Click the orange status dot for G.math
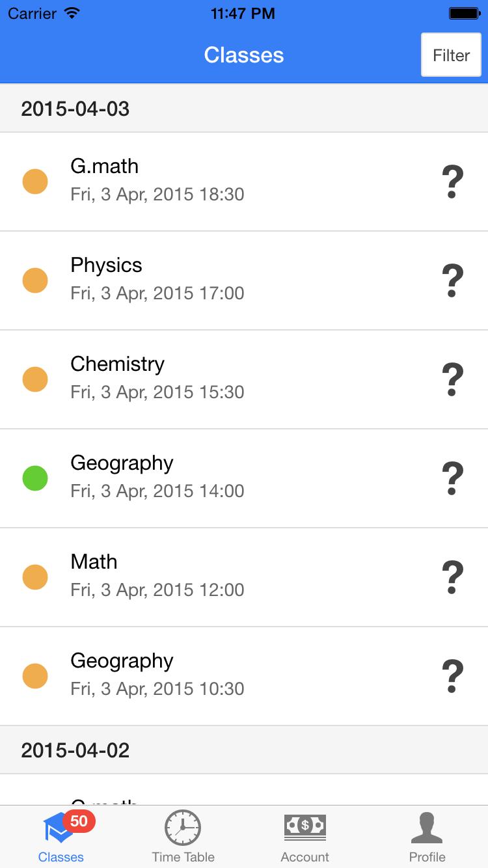488x868 pixels. pos(35,182)
